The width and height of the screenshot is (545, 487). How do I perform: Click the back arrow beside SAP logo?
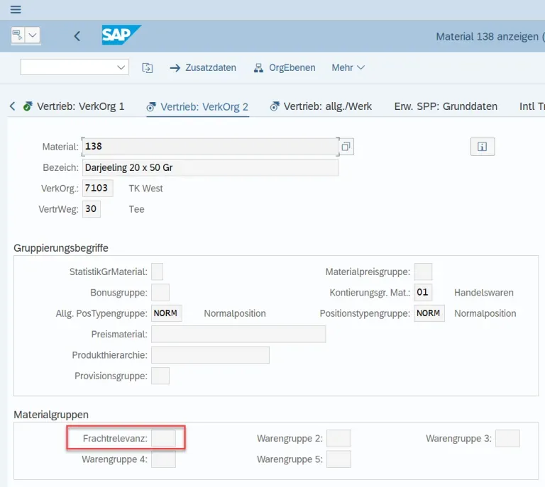(x=77, y=36)
